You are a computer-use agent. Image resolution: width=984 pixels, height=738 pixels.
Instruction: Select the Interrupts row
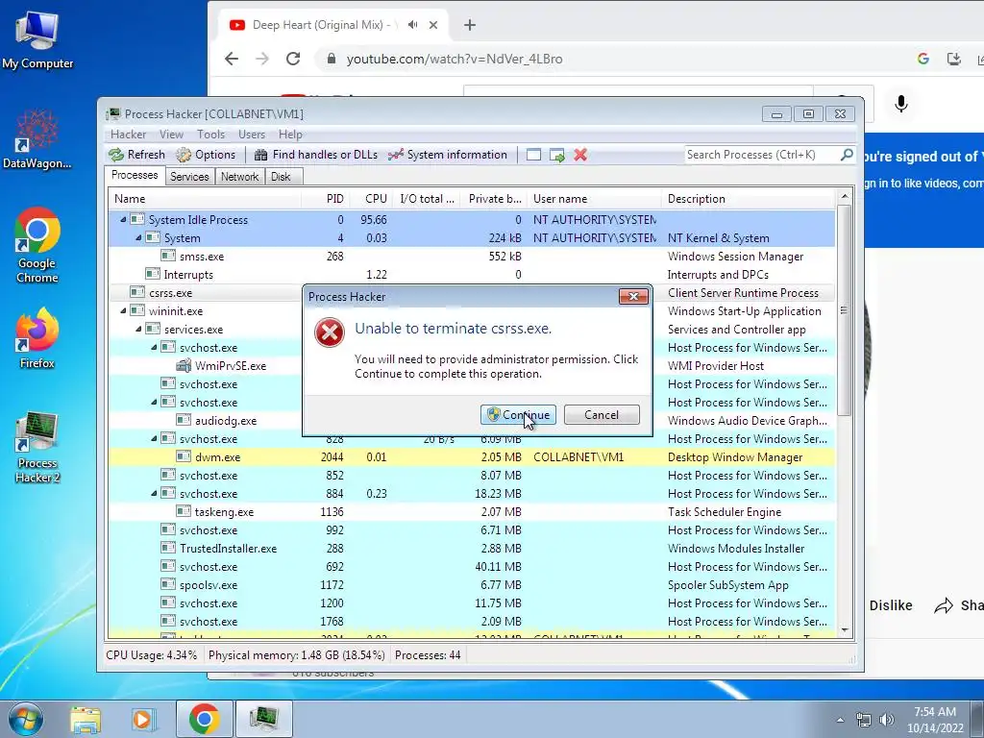tap(471, 274)
